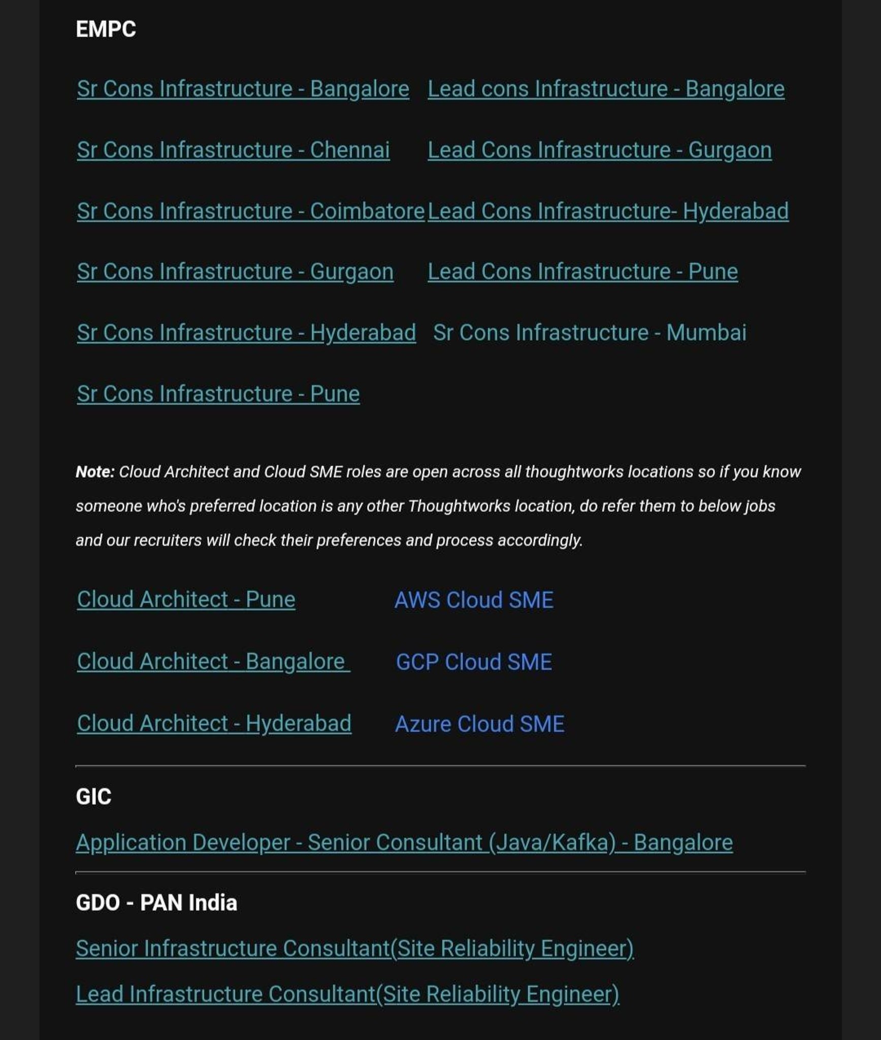Open Sr Cons Infrastructure - Pune posting
The width and height of the screenshot is (881, 1040).
pyautogui.click(x=218, y=394)
